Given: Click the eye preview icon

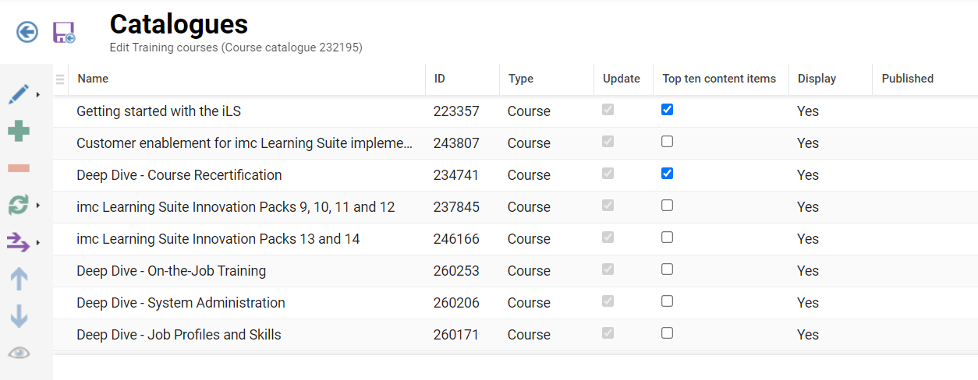Looking at the screenshot, I should 19,353.
